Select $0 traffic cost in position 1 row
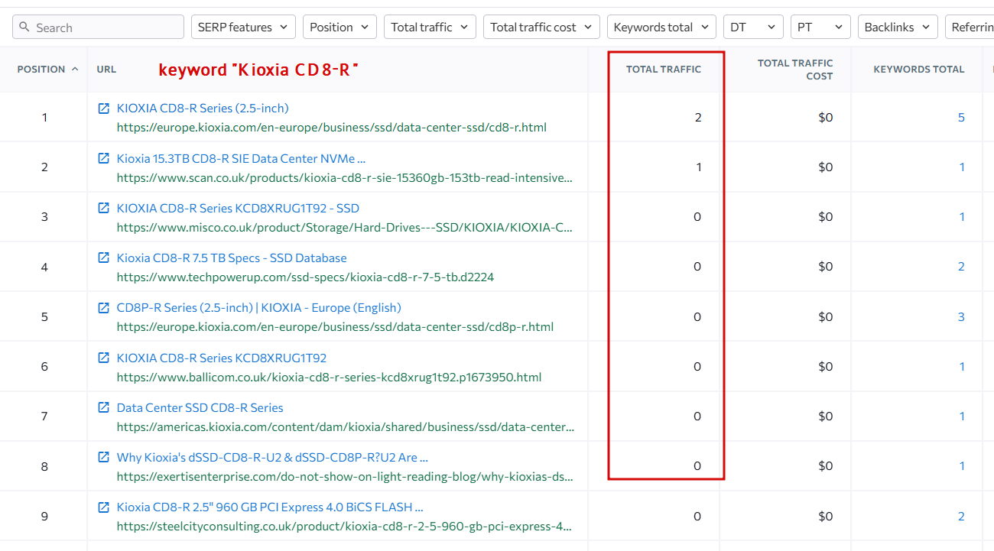Image resolution: width=994 pixels, height=551 pixels. (x=825, y=118)
